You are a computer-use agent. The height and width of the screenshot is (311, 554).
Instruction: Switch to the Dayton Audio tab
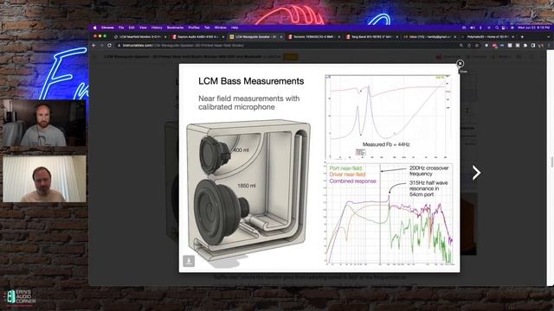tap(198, 36)
